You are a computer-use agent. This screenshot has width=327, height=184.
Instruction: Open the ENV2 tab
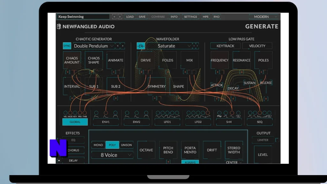coord(137,122)
